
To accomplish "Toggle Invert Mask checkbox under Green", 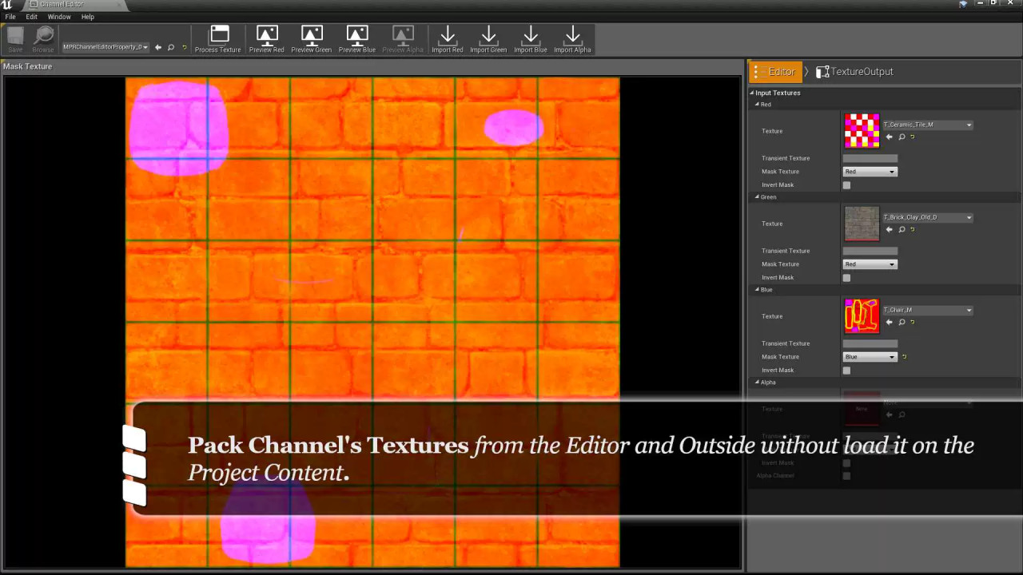I will tap(846, 278).
